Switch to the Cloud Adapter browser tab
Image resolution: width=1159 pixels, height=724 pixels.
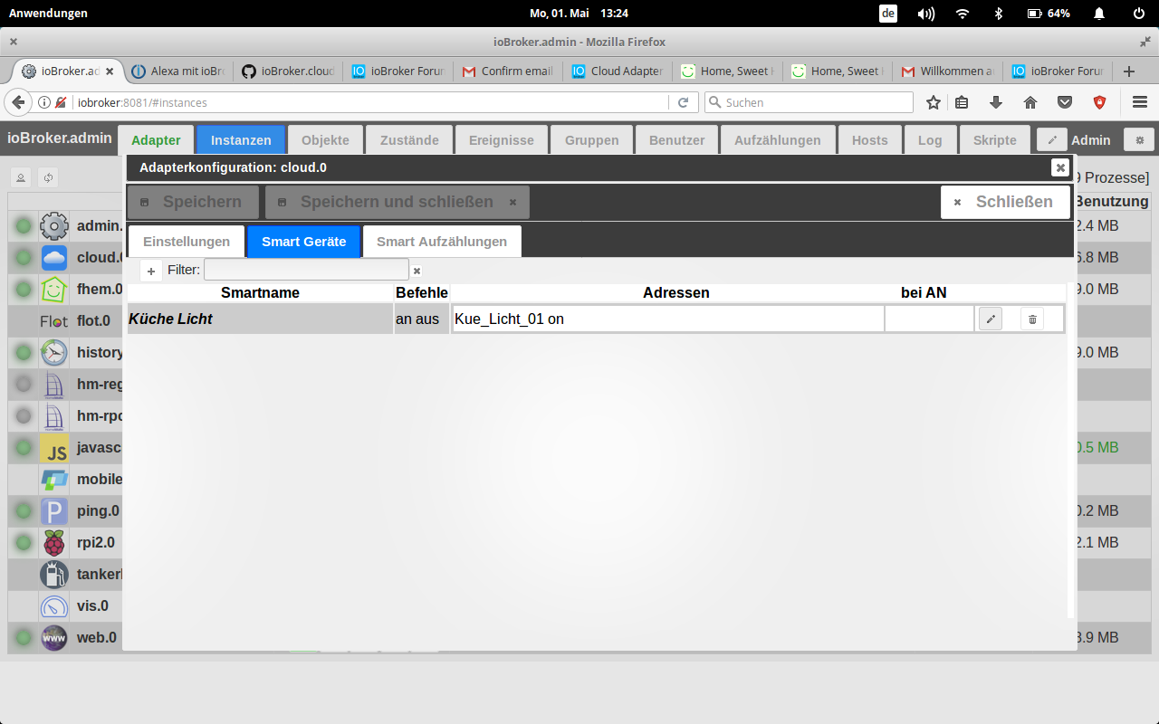[618, 71]
